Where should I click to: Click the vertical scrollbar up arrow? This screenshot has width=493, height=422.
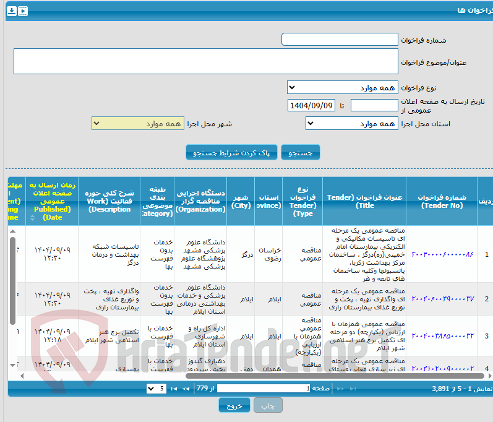(12, 231)
